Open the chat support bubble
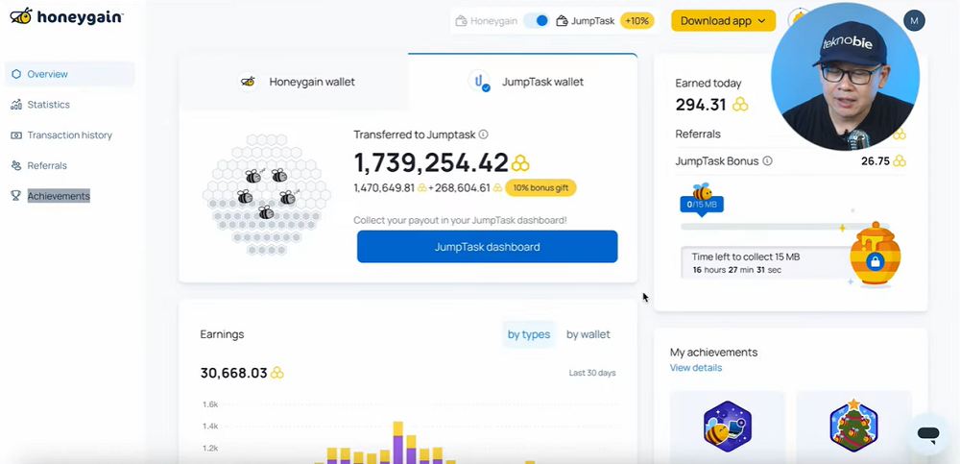 [928, 434]
